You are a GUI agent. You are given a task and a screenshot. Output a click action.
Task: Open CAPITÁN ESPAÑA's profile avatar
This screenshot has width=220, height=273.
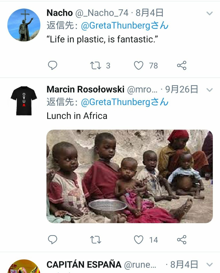(x=24, y=266)
